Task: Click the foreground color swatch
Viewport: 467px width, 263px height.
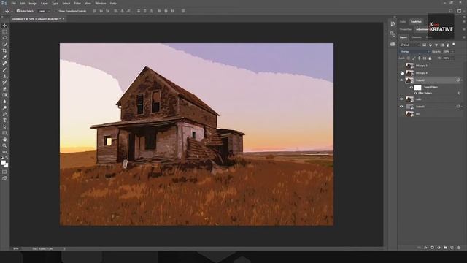Action: click(3, 163)
